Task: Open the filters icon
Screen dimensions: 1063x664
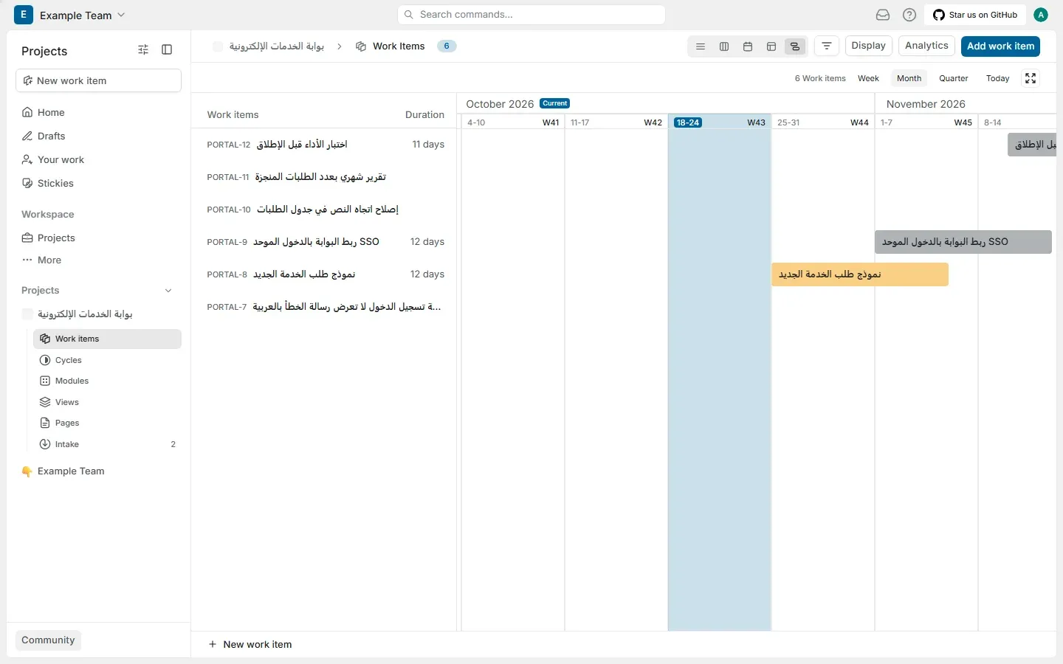Action: click(x=827, y=46)
